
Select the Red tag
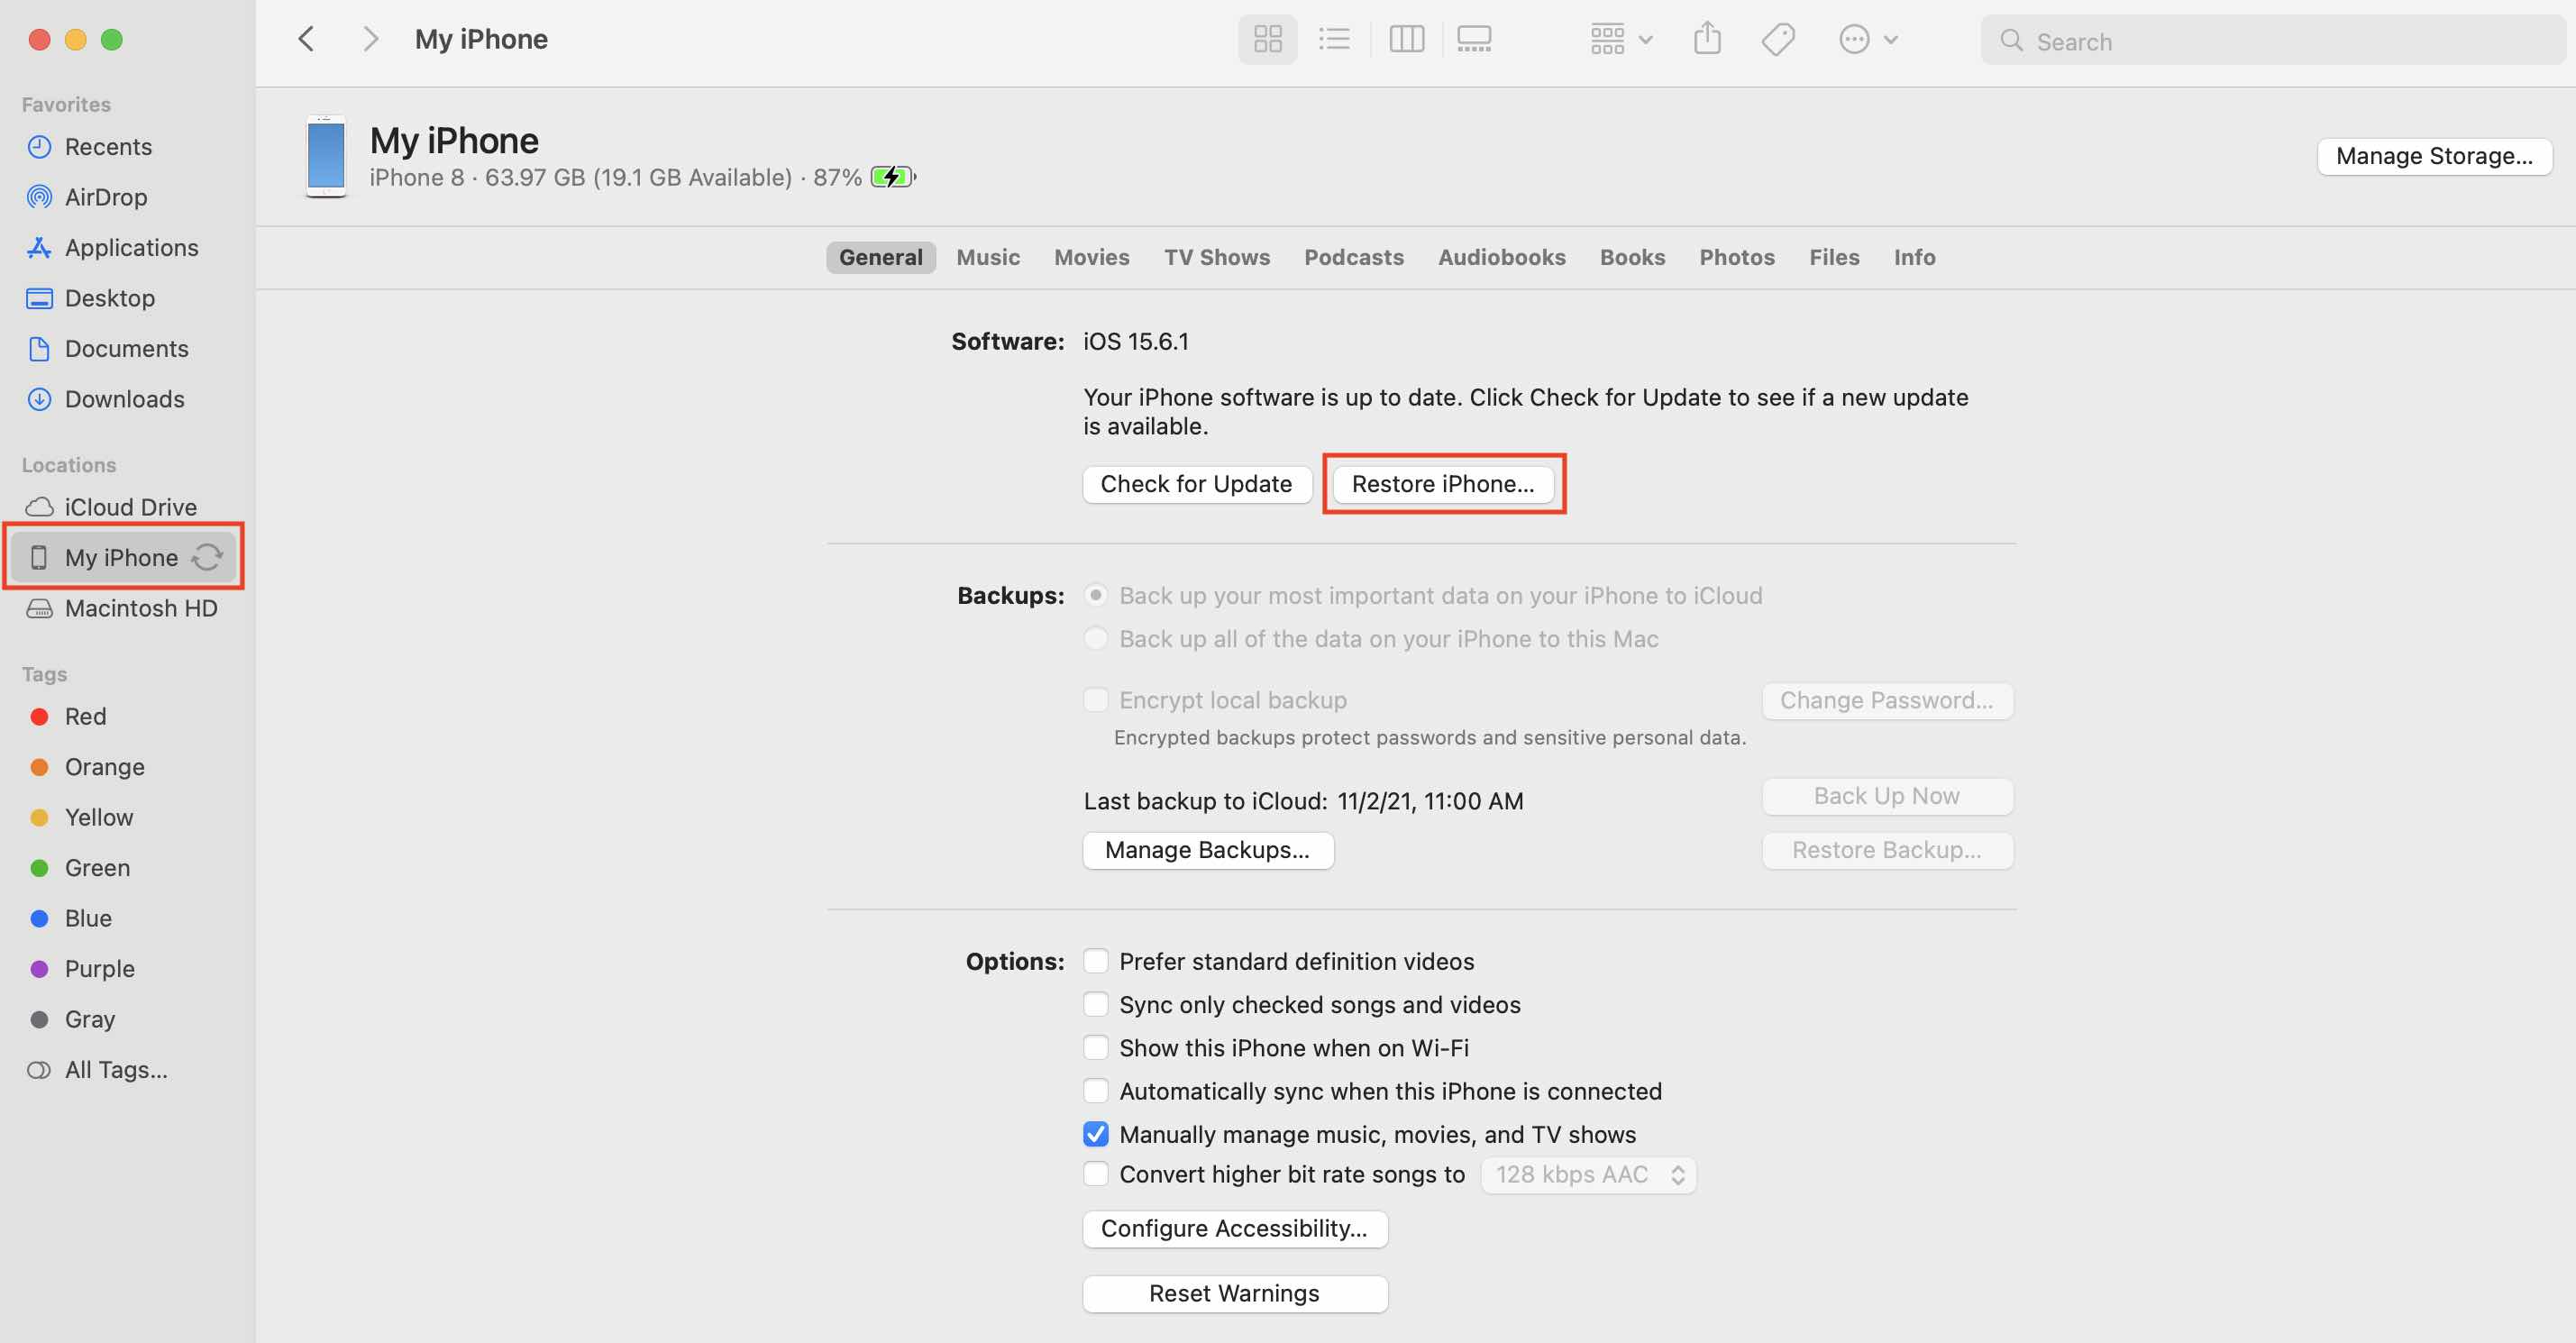point(85,717)
